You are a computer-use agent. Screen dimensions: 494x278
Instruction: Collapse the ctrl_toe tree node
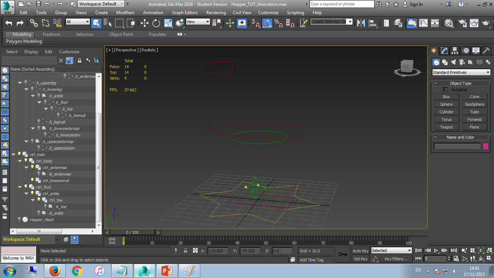33,200
